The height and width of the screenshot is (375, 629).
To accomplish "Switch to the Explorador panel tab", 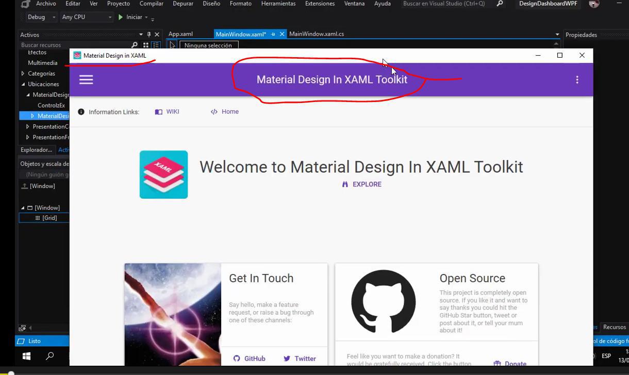I will point(36,150).
